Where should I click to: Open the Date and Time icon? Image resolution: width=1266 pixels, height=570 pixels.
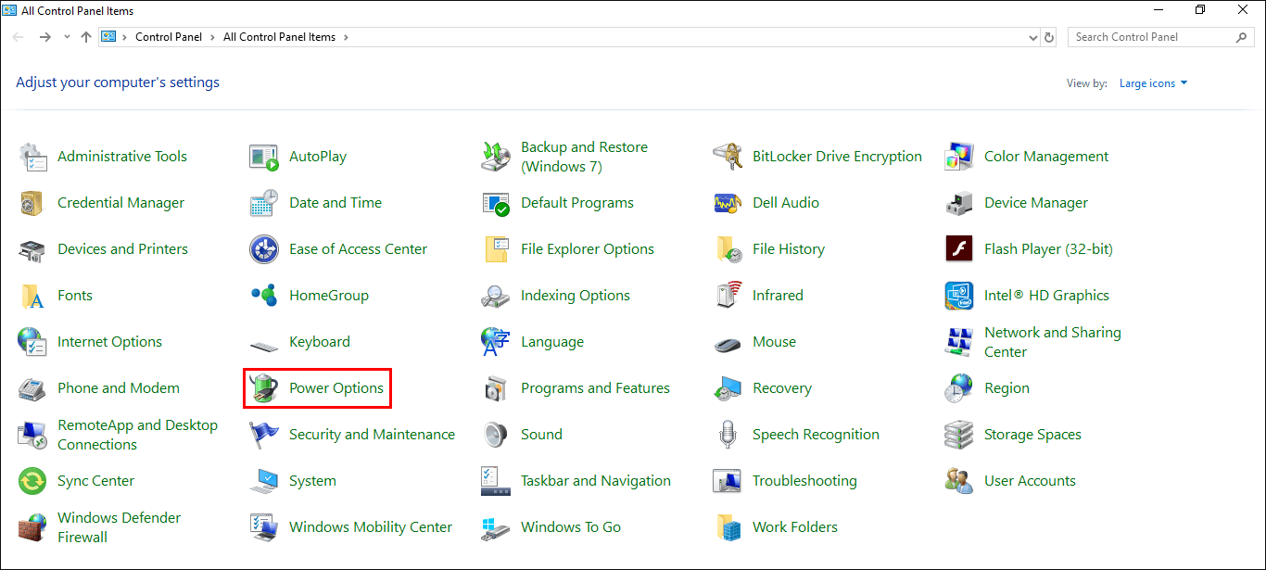[264, 203]
